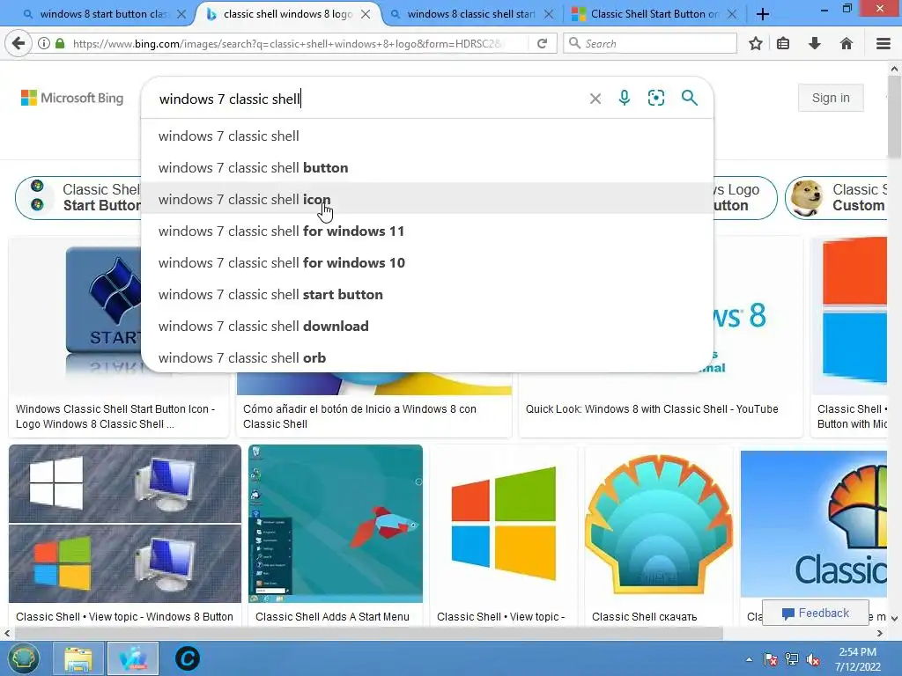Show bookmarks list icon

(x=783, y=43)
